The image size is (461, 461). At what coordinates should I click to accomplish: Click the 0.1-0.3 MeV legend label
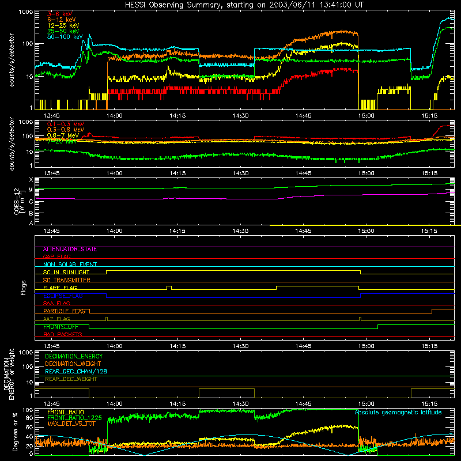click(x=66, y=124)
